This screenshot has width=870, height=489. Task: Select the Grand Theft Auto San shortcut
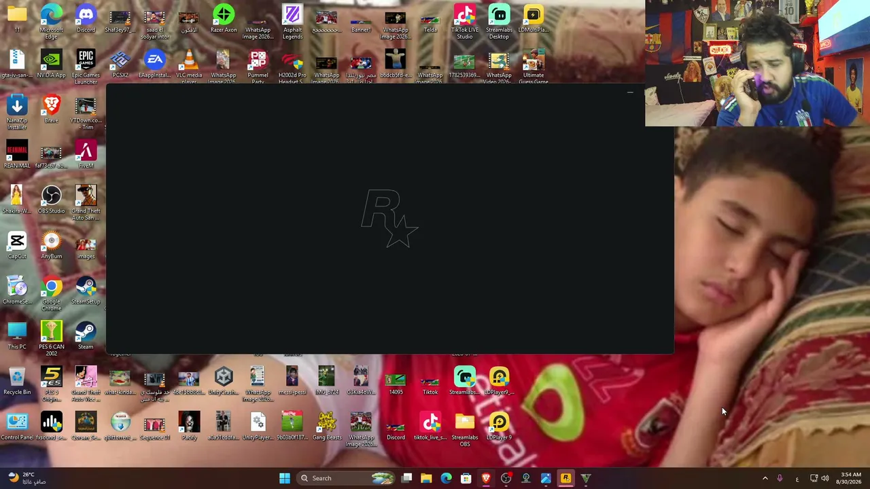[86, 202]
